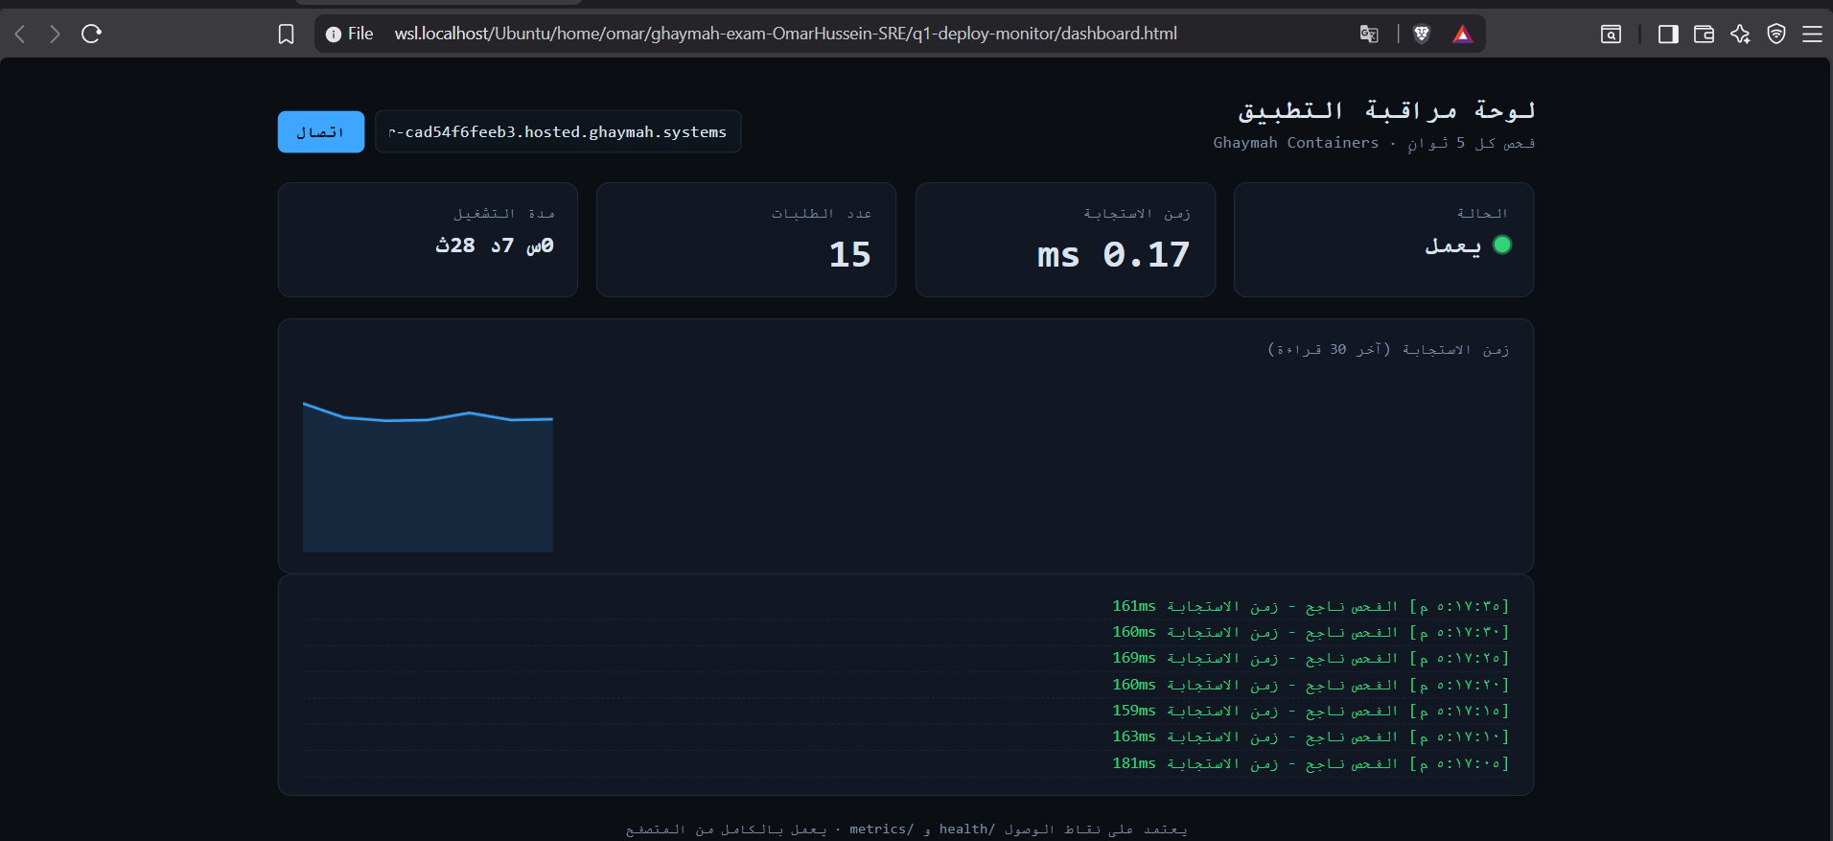This screenshot has height=841, width=1833.
Task: Open Brave Wallet icon
Action: pyautogui.click(x=1704, y=35)
